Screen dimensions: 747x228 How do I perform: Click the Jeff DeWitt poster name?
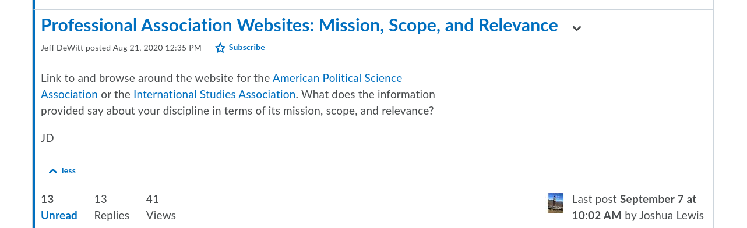pos(62,48)
